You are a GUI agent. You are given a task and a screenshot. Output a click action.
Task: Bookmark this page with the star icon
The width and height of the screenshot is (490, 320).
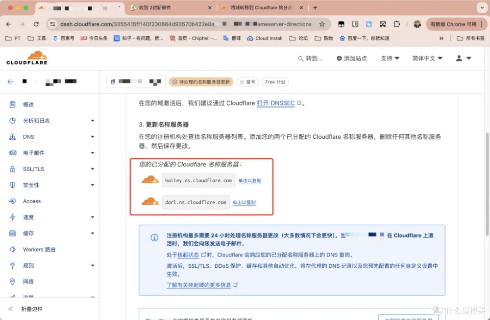[x=321, y=24]
